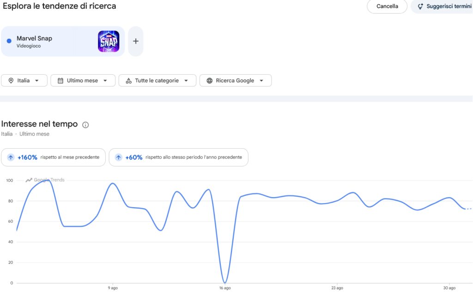Click the sparkle icon in Suggerisci termini

click(420, 6)
